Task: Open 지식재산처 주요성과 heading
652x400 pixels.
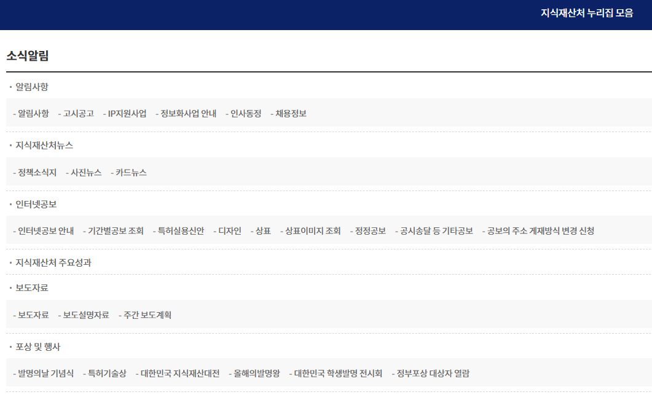Action: pyautogui.click(x=53, y=263)
